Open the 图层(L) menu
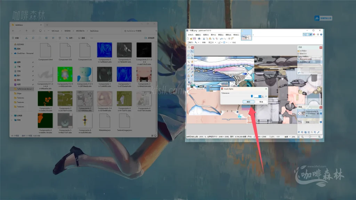The height and width of the screenshot is (200, 356). pyautogui.click(x=221, y=35)
